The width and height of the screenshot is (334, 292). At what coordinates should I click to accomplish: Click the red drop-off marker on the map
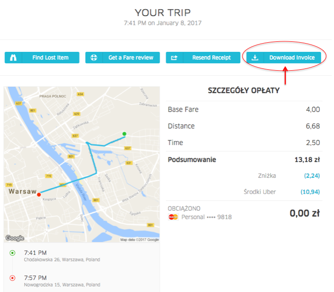[x=39, y=194]
